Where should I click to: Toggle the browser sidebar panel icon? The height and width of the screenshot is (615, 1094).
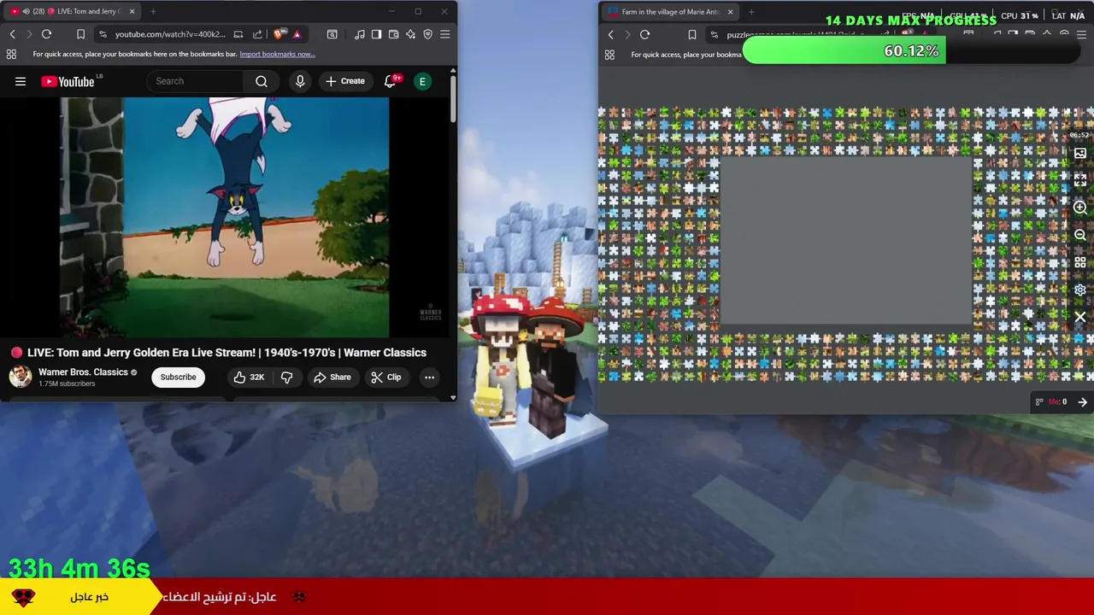click(376, 34)
